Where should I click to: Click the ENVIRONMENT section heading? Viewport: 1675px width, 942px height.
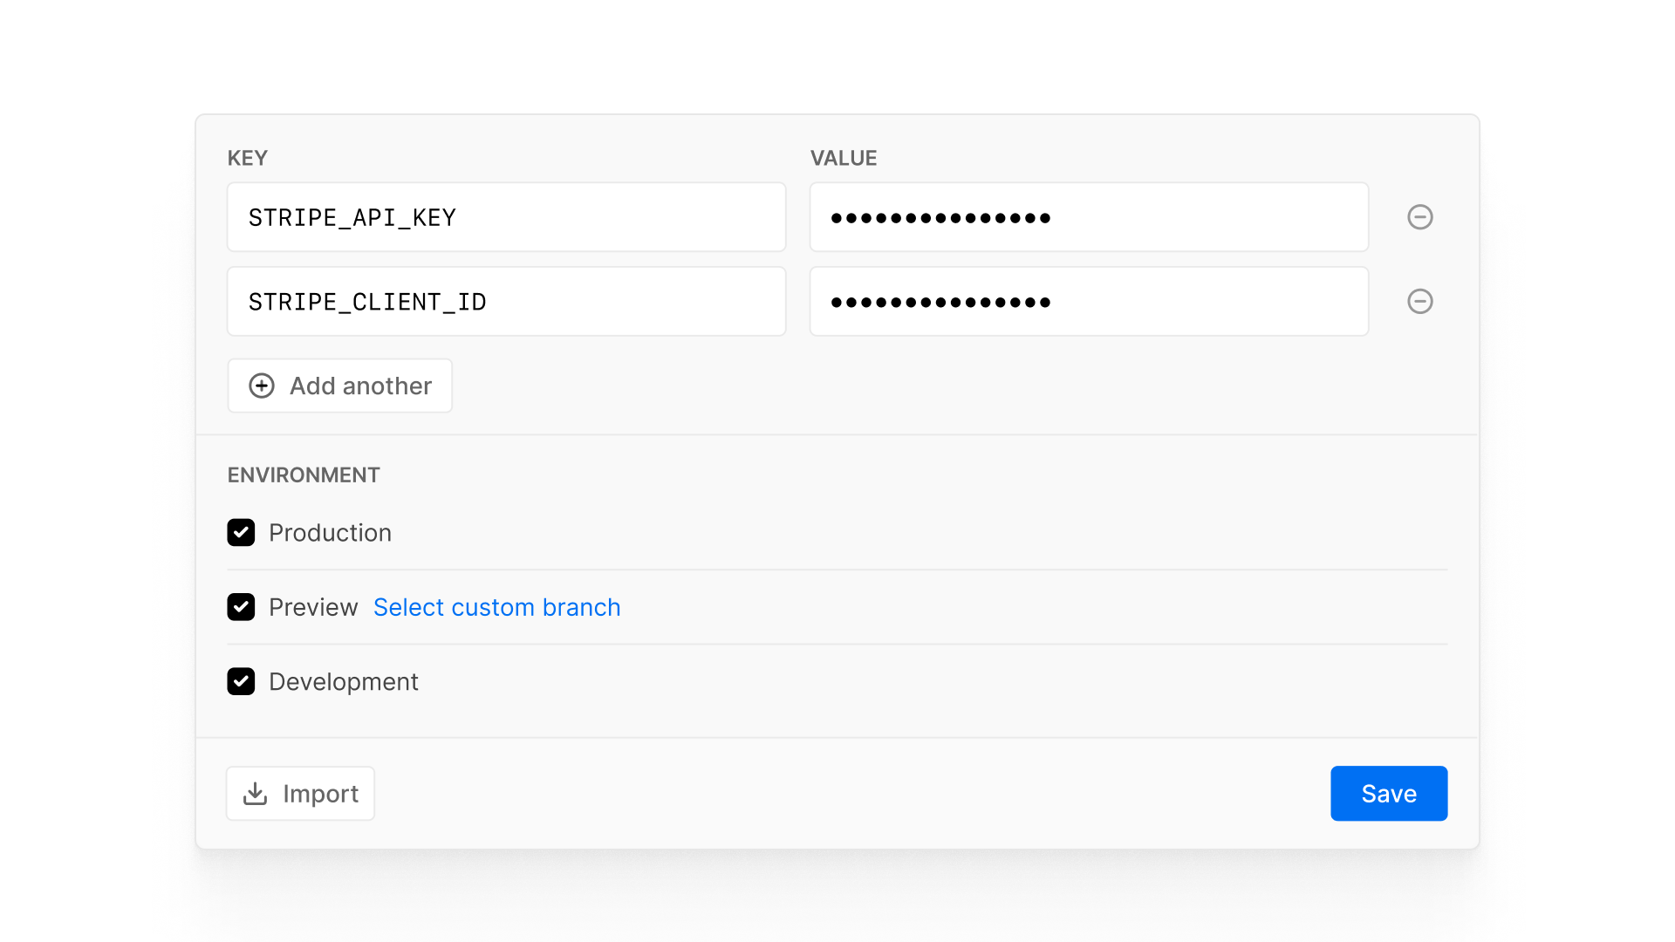304,475
